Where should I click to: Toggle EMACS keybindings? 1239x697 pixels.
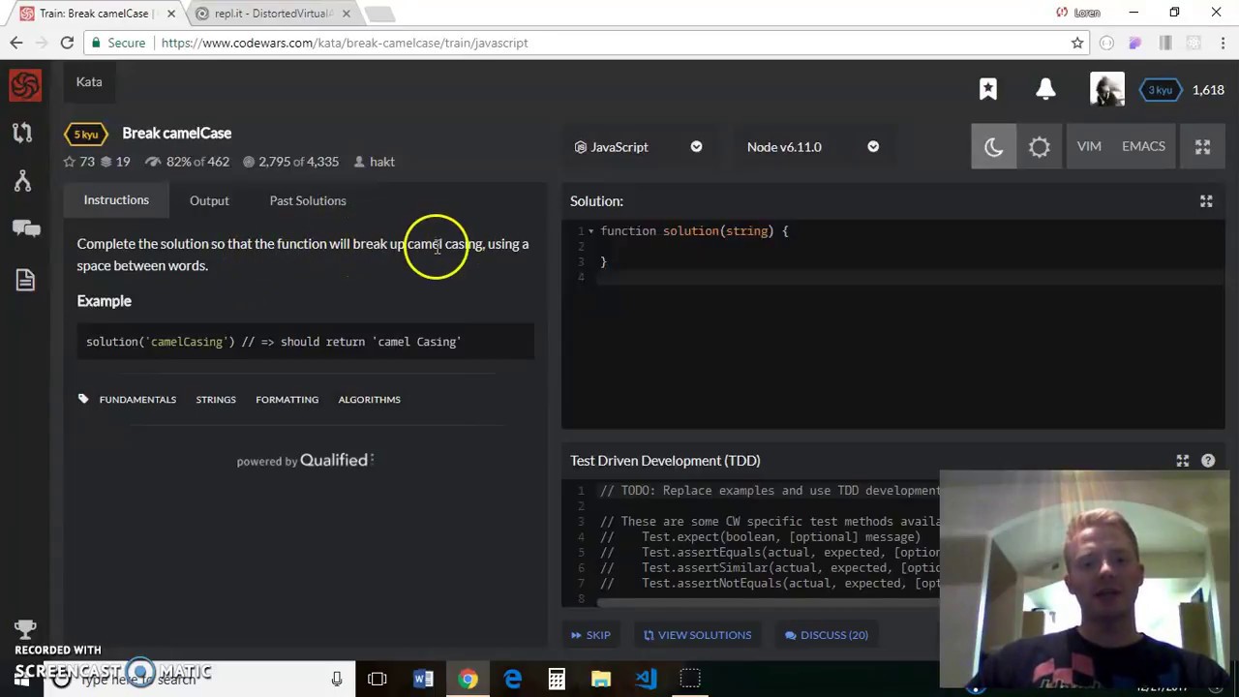pos(1143,146)
